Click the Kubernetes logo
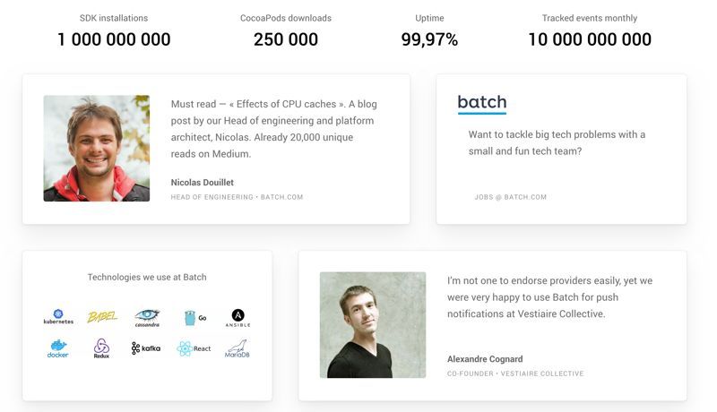The height and width of the screenshot is (412, 717). (x=58, y=316)
